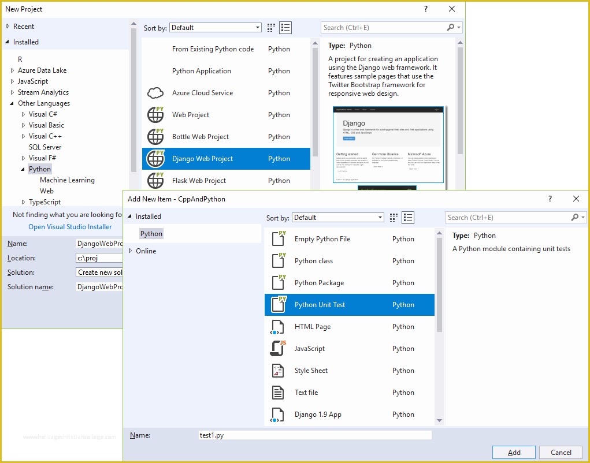This screenshot has width=590, height=463.
Task: Expand the TypeScript node
Action: tap(23, 202)
